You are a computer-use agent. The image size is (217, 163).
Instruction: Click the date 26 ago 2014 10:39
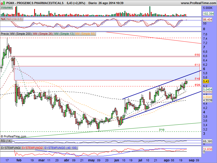pyautogui.click(x=111, y=3)
